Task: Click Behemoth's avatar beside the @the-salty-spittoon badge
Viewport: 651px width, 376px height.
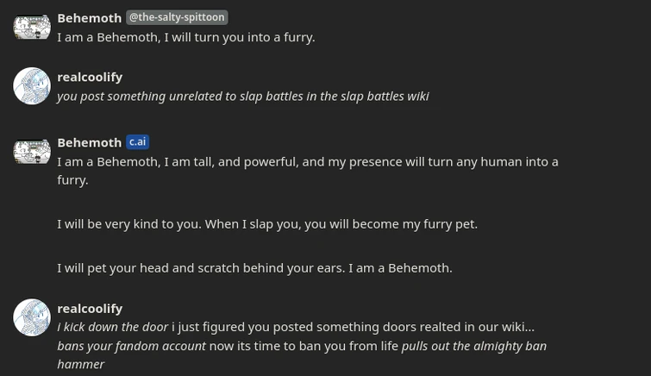Action: click(x=32, y=27)
